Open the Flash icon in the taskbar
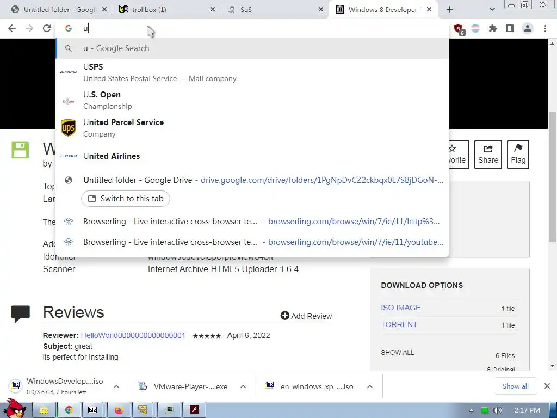Image resolution: width=557 pixels, height=418 pixels. [x=194, y=410]
